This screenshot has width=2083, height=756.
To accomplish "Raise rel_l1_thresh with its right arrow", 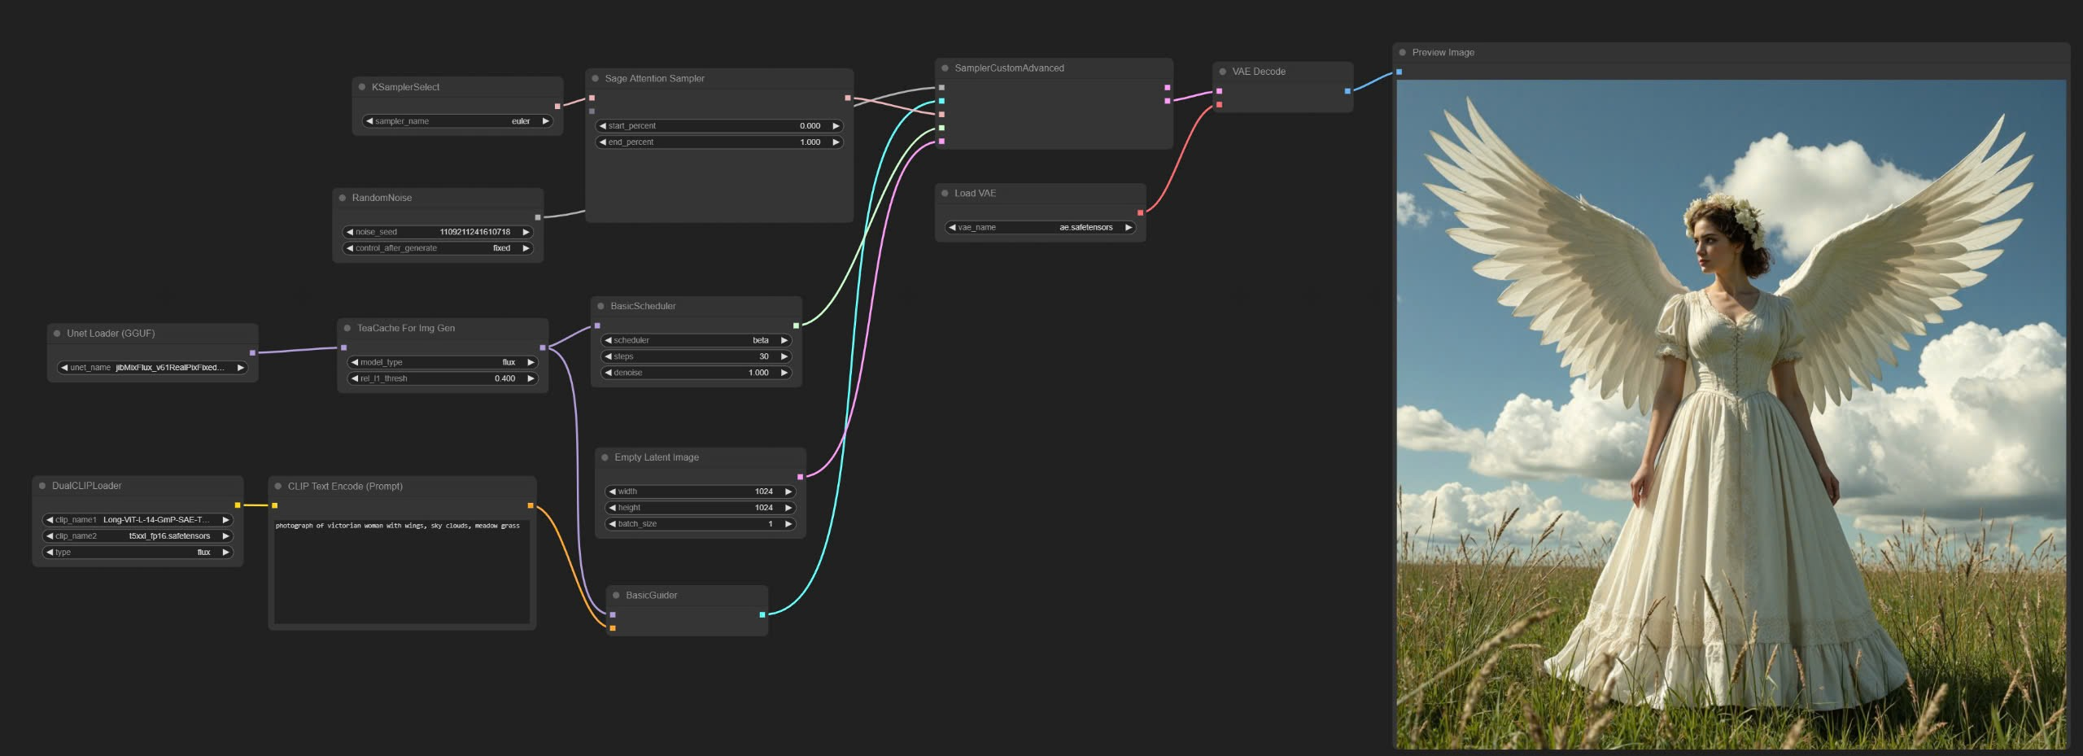I will click(531, 378).
